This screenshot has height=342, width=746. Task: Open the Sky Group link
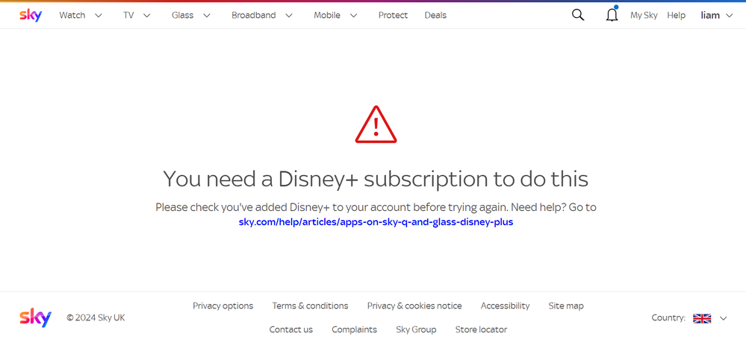[x=416, y=329]
